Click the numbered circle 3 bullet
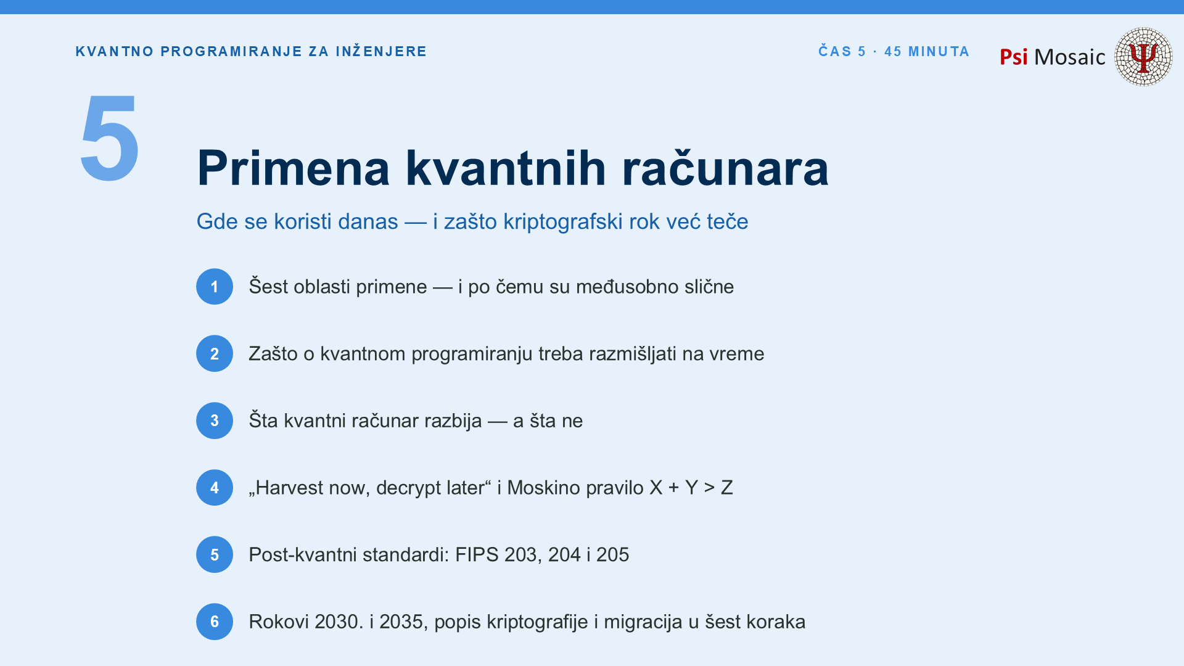Viewport: 1184px width, 666px height. tap(215, 421)
